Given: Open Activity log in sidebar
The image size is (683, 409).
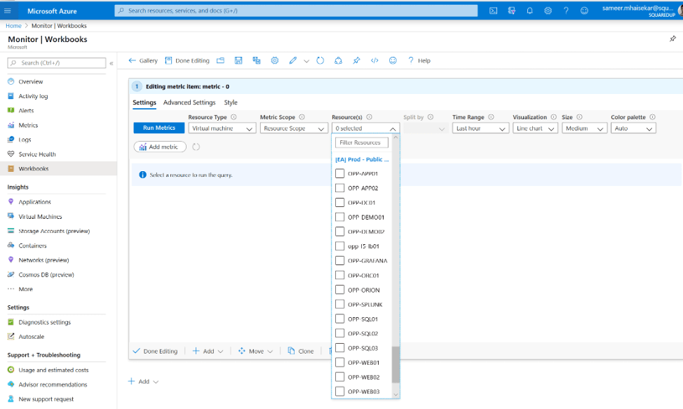Looking at the screenshot, I should 33,96.
